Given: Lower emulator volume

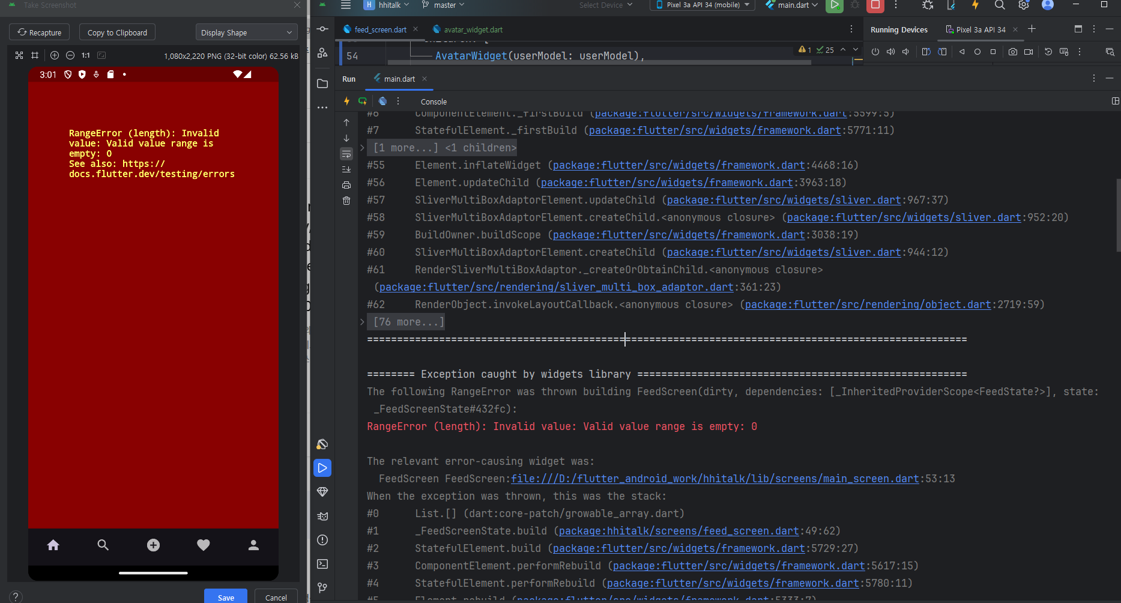Looking at the screenshot, I should pos(906,52).
